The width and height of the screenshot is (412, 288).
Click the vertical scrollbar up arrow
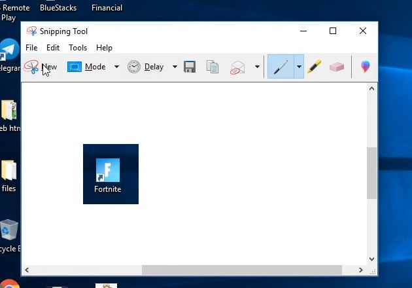(x=371, y=88)
